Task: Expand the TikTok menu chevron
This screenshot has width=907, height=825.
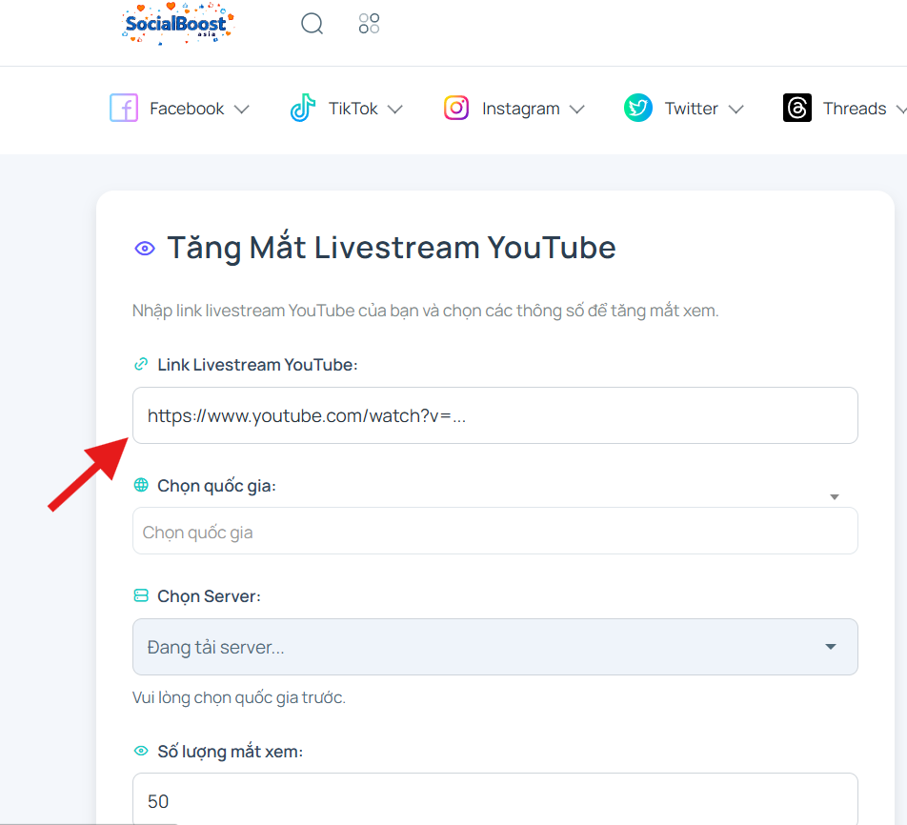Action: pyautogui.click(x=394, y=109)
